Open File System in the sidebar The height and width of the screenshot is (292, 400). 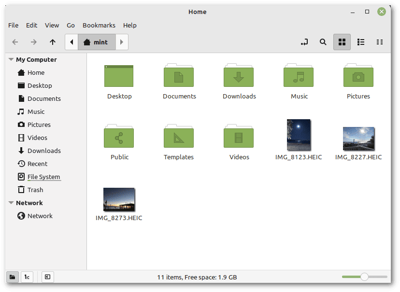point(43,177)
